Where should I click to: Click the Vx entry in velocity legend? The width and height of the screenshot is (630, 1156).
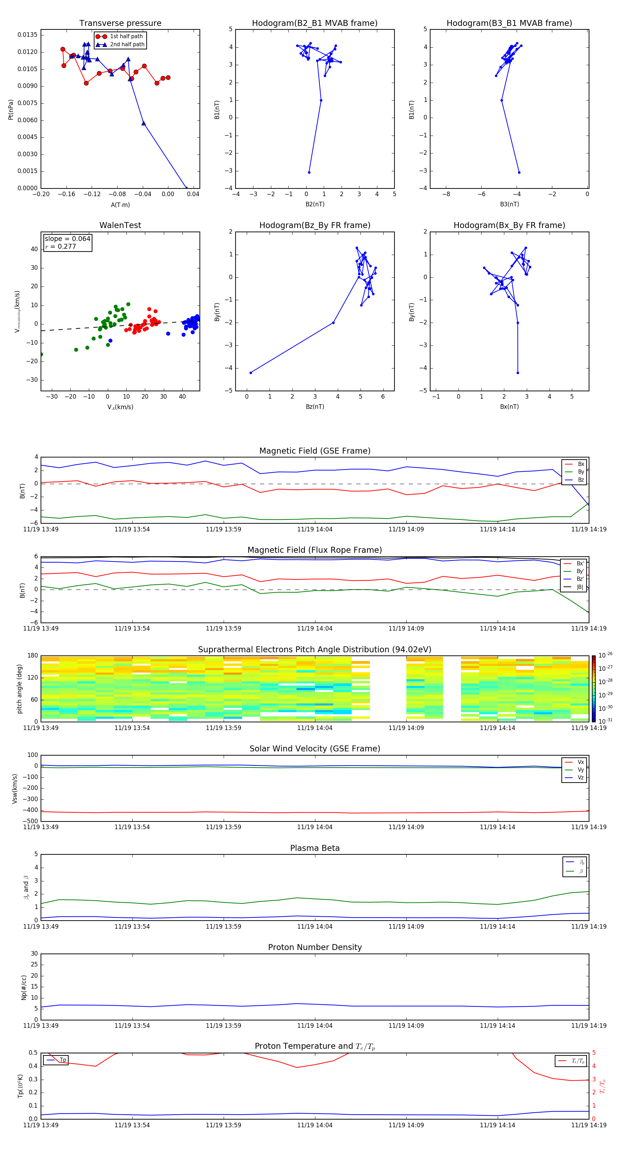pyautogui.click(x=574, y=762)
